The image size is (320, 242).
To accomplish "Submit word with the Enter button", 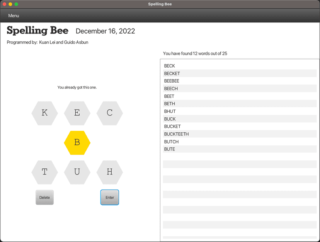I will (x=110, y=197).
